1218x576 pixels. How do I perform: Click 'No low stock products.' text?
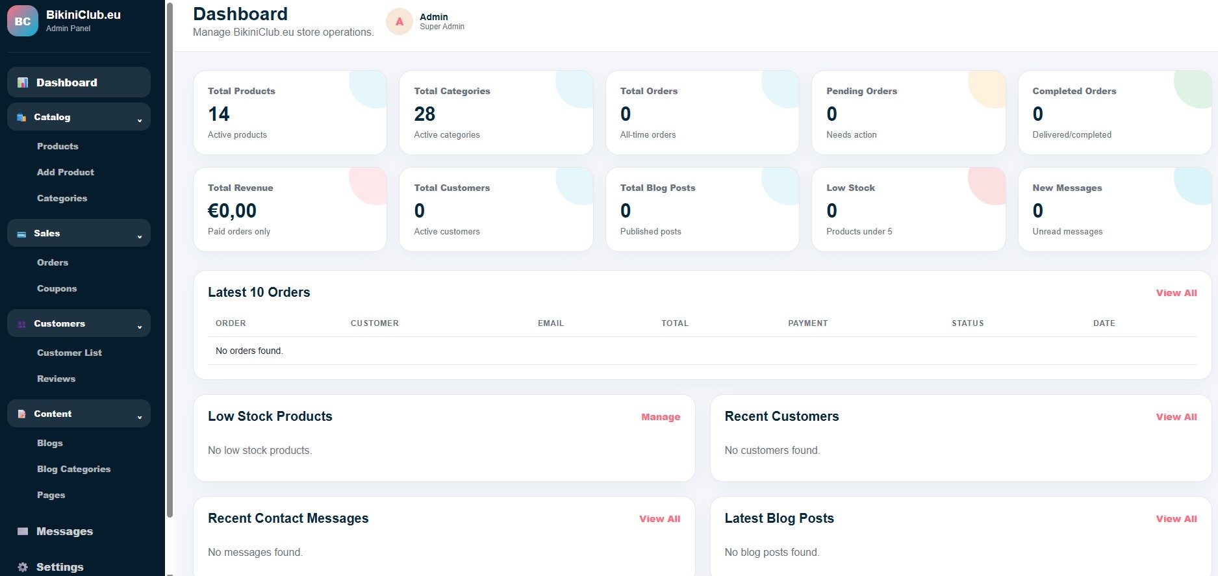tap(260, 450)
